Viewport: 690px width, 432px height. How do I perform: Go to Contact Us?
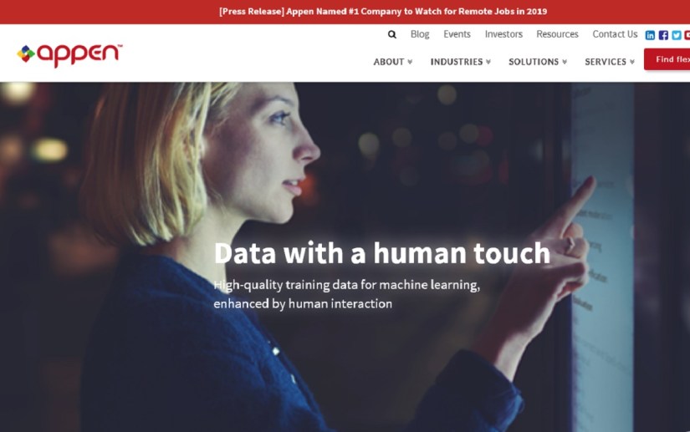pos(615,34)
